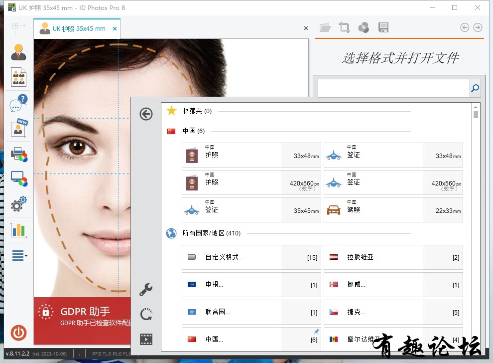Select 中国 驾照 22x33mm format
The image size is (493, 363).
(x=393, y=210)
